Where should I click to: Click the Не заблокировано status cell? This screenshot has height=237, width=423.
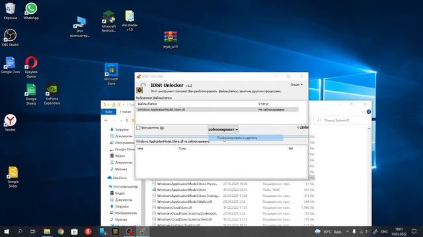(x=271, y=109)
